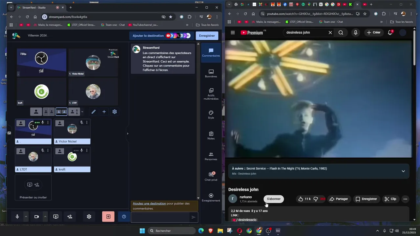Open StreamYard studio settings gear

[89, 217]
